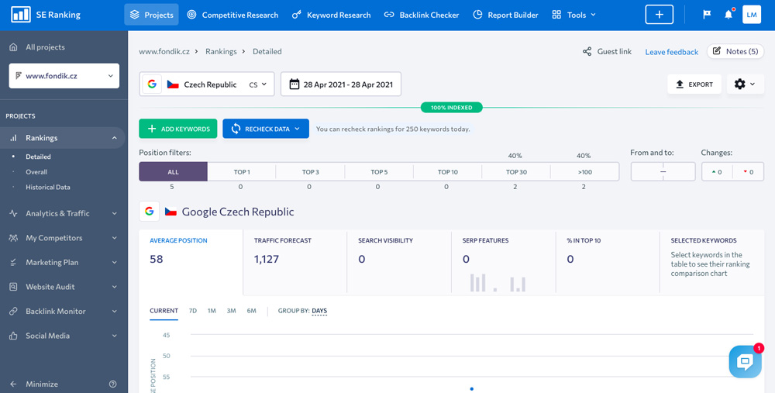Viewport: 775px width, 393px height.
Task: Select Detailed under Rankings
Action: pos(38,157)
